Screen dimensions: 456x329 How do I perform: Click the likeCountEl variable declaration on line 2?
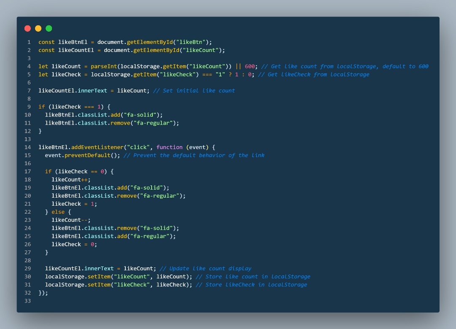tap(76, 50)
